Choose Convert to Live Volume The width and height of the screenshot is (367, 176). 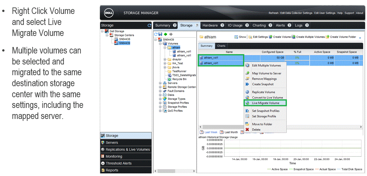[x=265, y=98]
